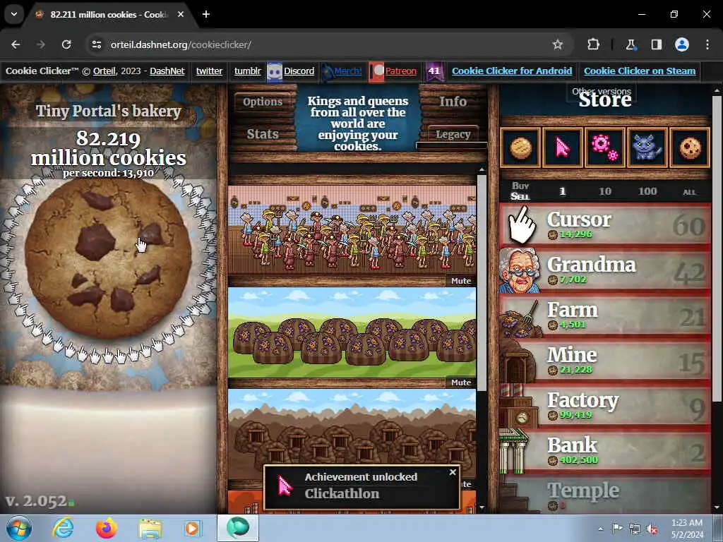
Task: Purchase a Mine building
Action: (605, 361)
